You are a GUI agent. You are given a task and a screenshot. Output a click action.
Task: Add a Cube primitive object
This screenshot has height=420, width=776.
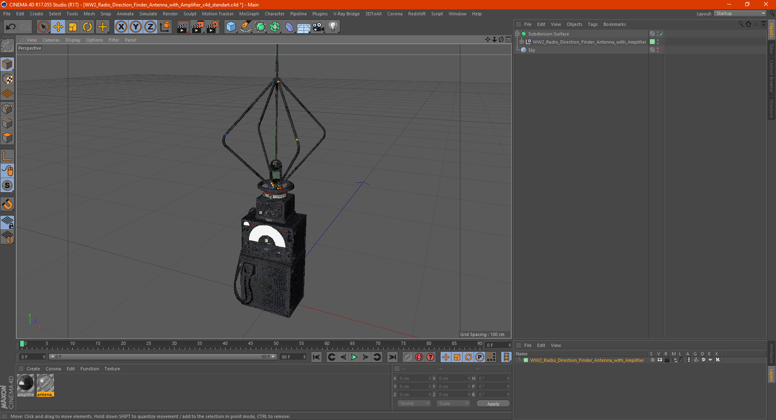(231, 27)
